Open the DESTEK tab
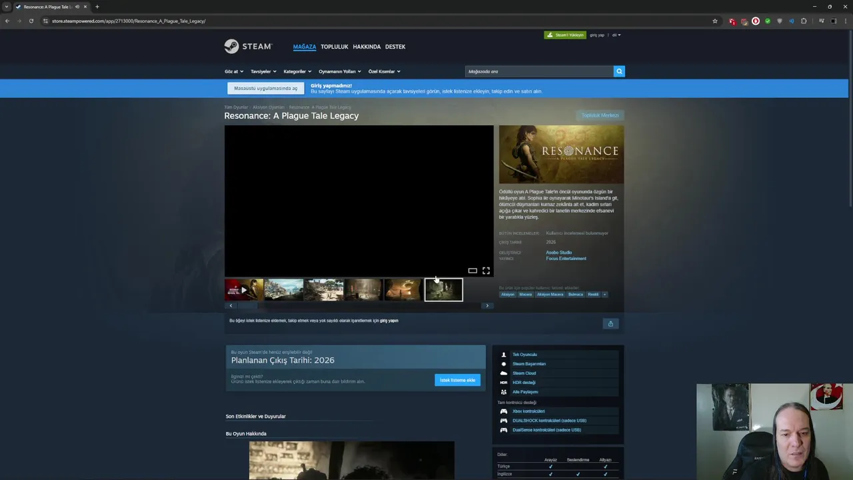The height and width of the screenshot is (480, 853). 395,47
